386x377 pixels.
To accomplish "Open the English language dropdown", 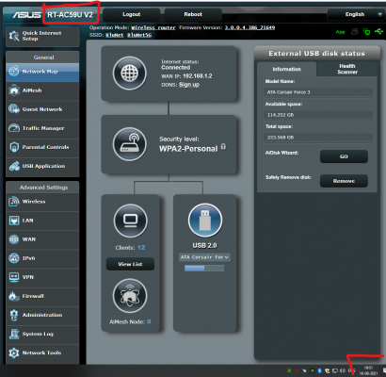I will tap(355, 14).
